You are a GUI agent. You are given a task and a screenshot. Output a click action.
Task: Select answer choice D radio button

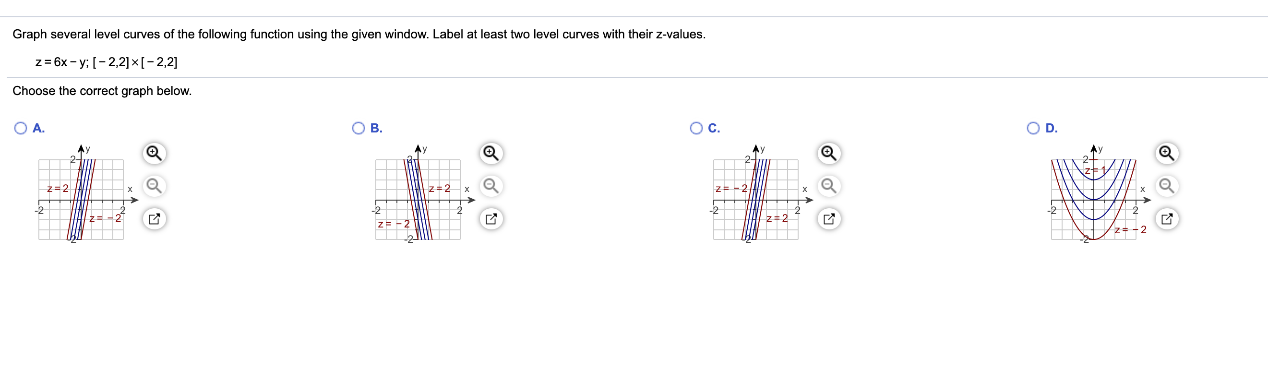1033,128
